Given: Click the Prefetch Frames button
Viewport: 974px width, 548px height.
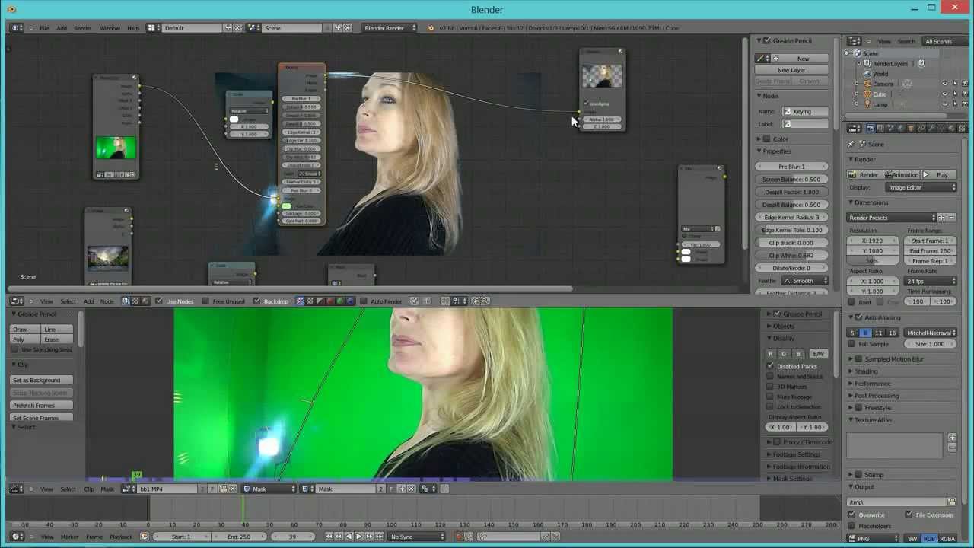Looking at the screenshot, I should point(42,405).
